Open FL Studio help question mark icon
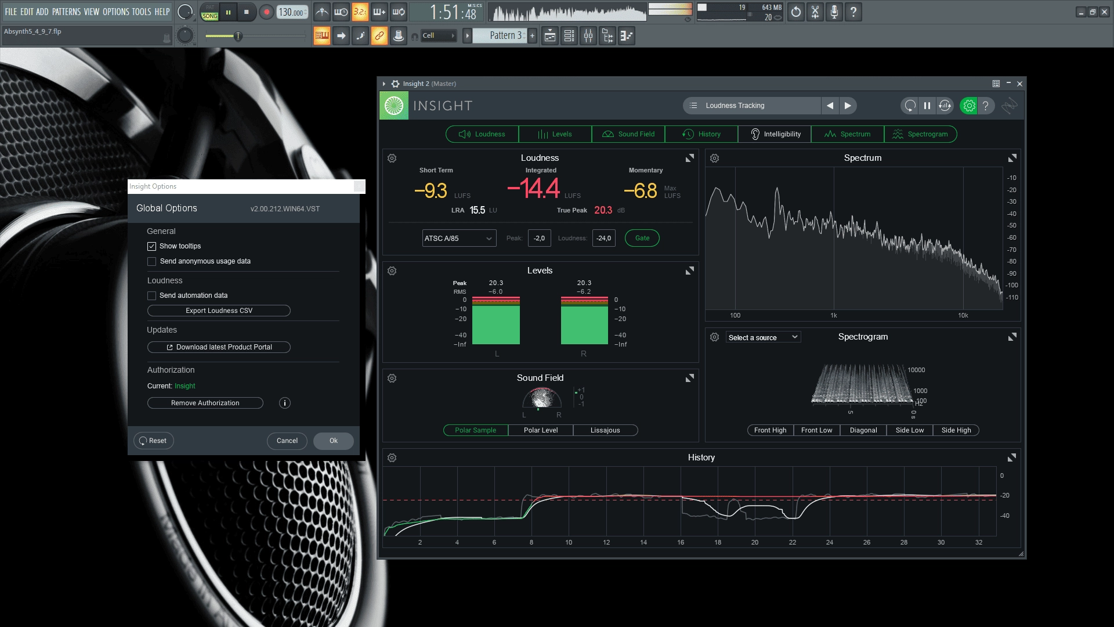1114x627 pixels. (x=853, y=12)
